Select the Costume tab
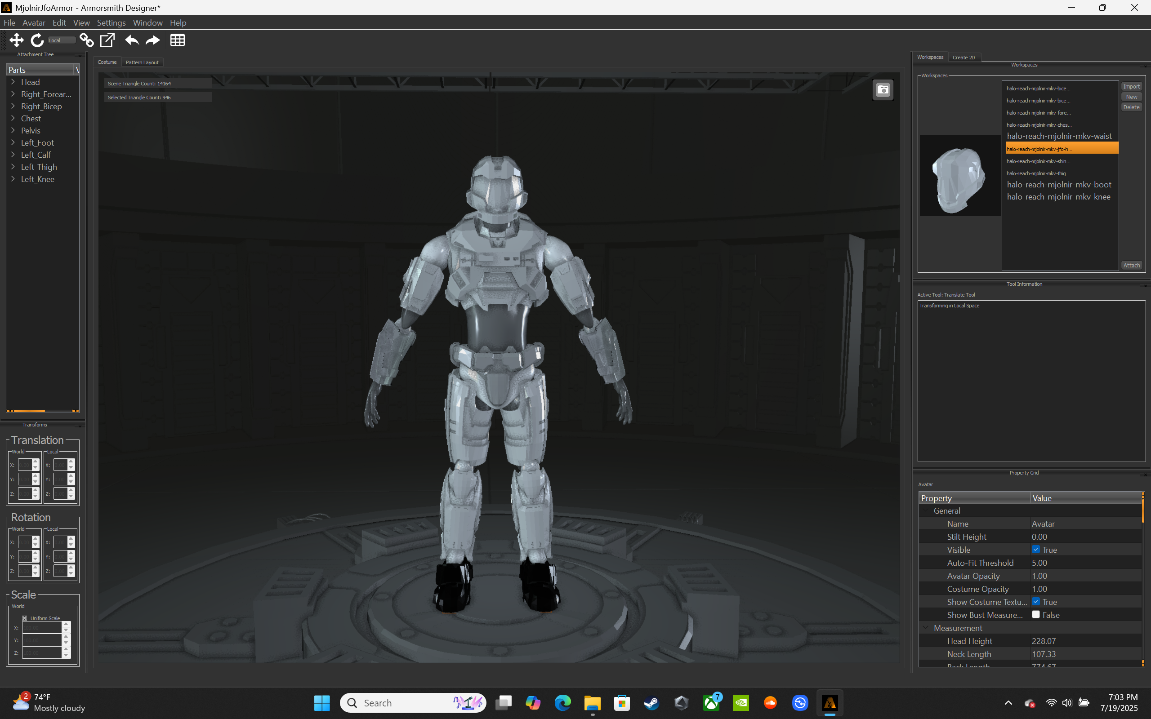Viewport: 1151px width, 719px height. point(107,62)
